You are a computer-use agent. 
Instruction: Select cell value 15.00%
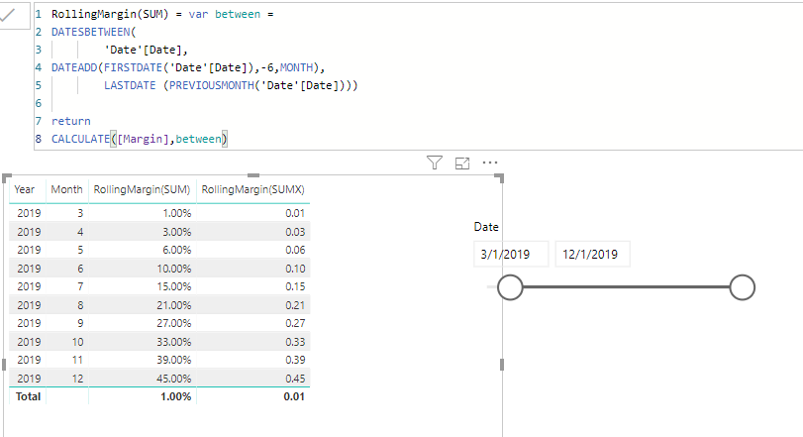[x=174, y=286]
